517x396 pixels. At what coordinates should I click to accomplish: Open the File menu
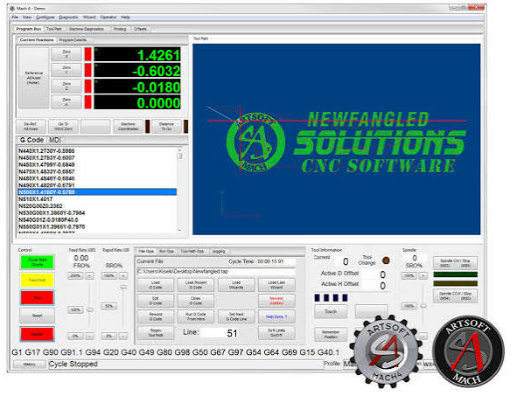pos(15,17)
